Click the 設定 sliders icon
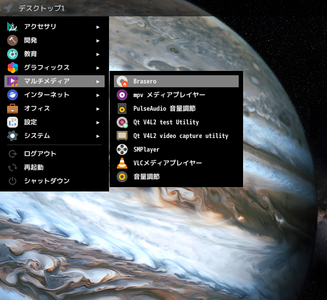The height and width of the screenshot is (300, 327). (x=13, y=122)
